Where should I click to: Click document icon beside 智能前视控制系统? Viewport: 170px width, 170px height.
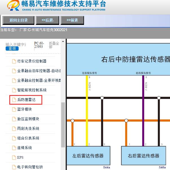click(x=14, y=90)
